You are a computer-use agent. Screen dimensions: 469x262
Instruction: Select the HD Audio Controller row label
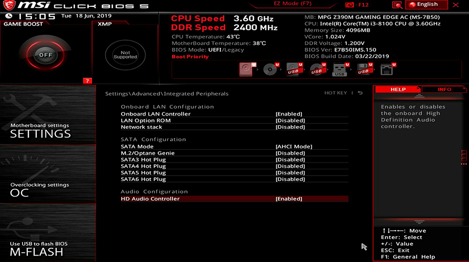[150, 199]
